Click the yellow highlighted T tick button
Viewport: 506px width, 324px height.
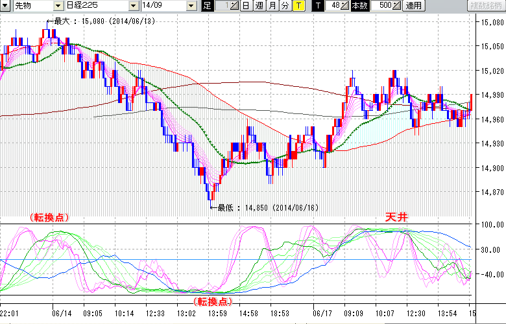tap(298, 6)
